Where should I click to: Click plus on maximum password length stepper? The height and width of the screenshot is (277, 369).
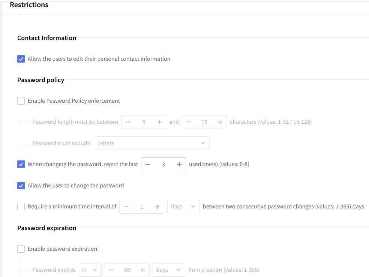[220, 122]
